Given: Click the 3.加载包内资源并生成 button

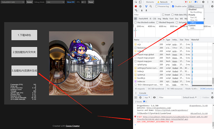Looking at the screenshot, I should 24,71.
